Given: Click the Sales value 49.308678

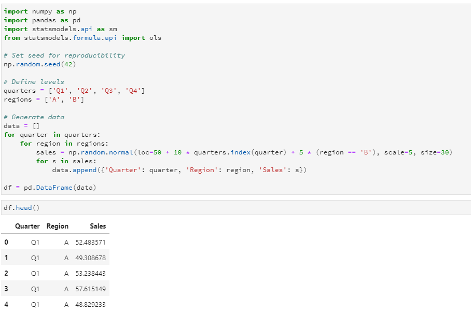Looking at the screenshot, I should click(x=90, y=258).
